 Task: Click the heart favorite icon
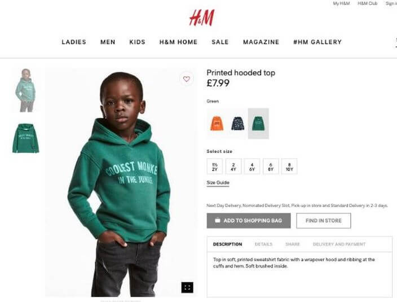point(187,79)
